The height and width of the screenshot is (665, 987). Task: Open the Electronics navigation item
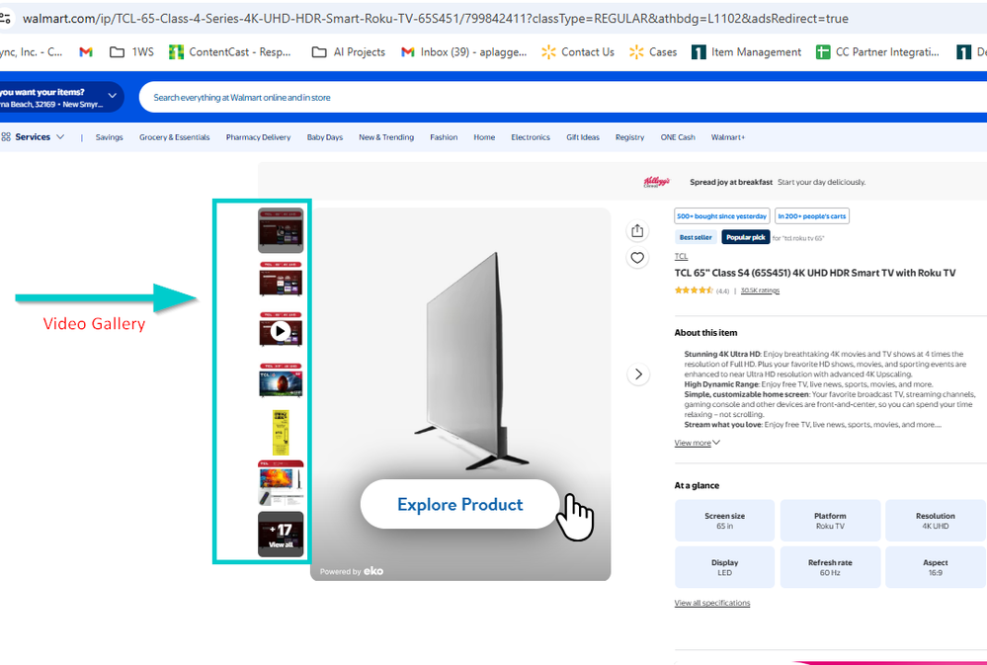coord(531,137)
